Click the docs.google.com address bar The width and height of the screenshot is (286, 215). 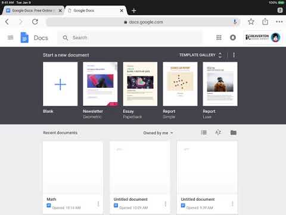[143, 22]
